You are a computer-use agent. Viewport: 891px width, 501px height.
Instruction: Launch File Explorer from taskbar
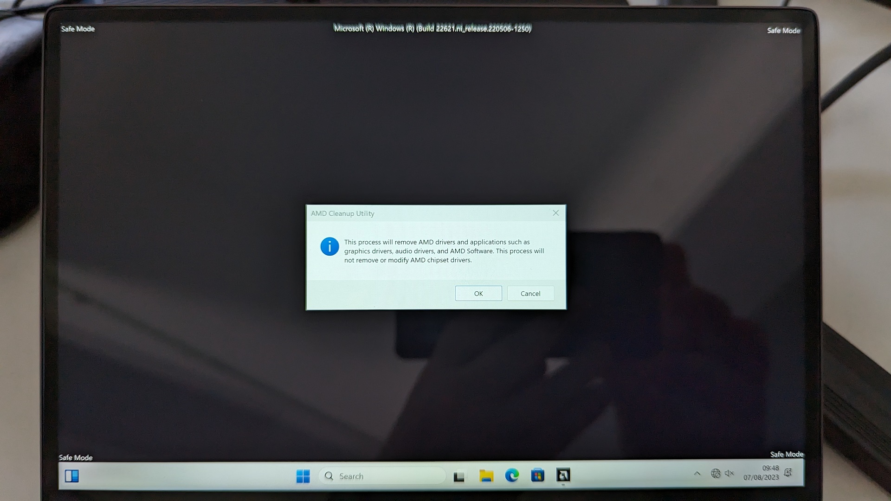(486, 476)
